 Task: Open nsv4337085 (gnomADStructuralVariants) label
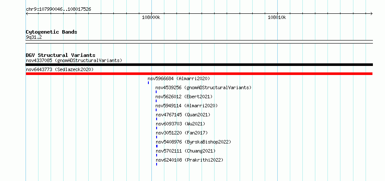coord(74,60)
